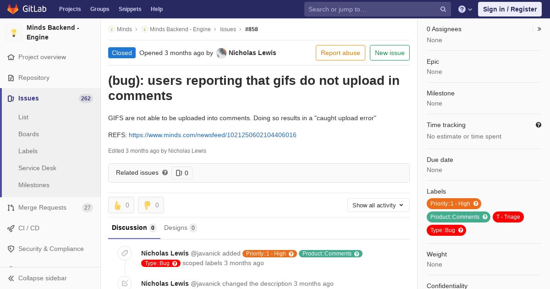
Task: Click the Project overview home icon
Action: click(11, 57)
